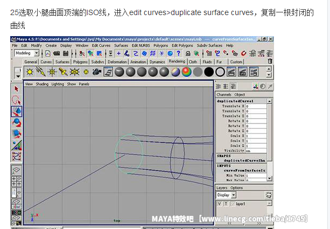Click the layer1 color swatch box
This screenshot has height=229, width=330.
coord(233,204)
